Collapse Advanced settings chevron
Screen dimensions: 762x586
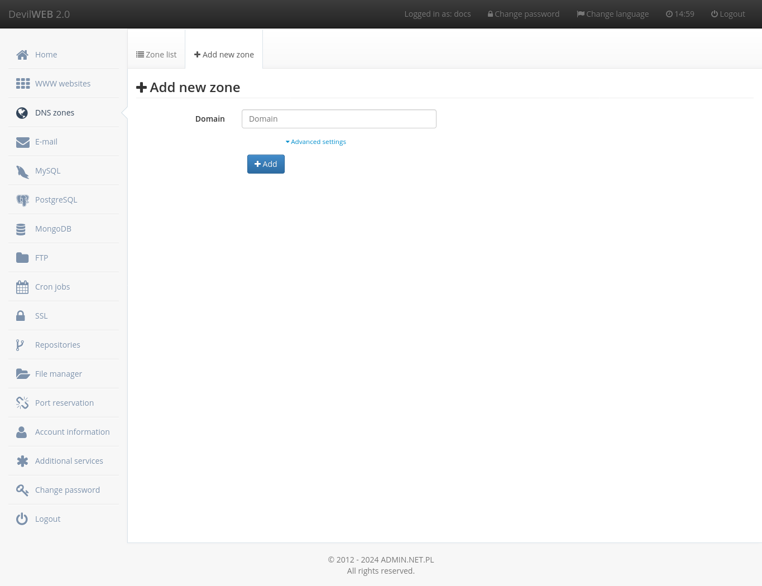(x=288, y=141)
